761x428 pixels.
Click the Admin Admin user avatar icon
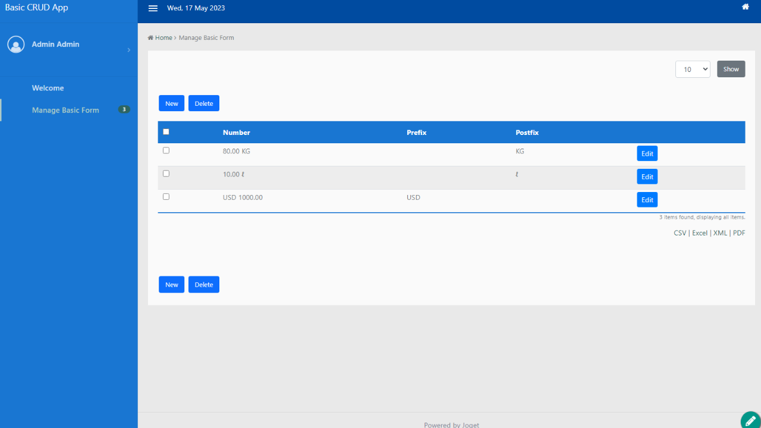[16, 45]
